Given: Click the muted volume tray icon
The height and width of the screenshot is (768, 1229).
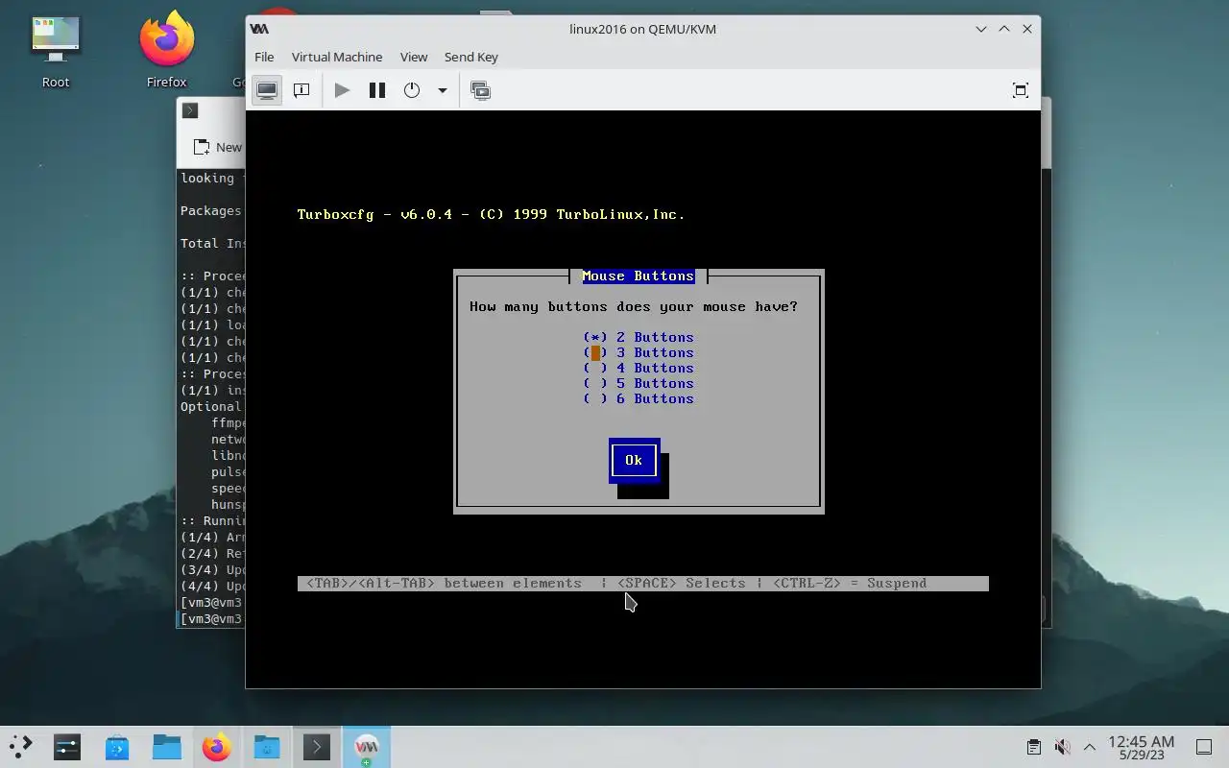Looking at the screenshot, I should (1062, 747).
